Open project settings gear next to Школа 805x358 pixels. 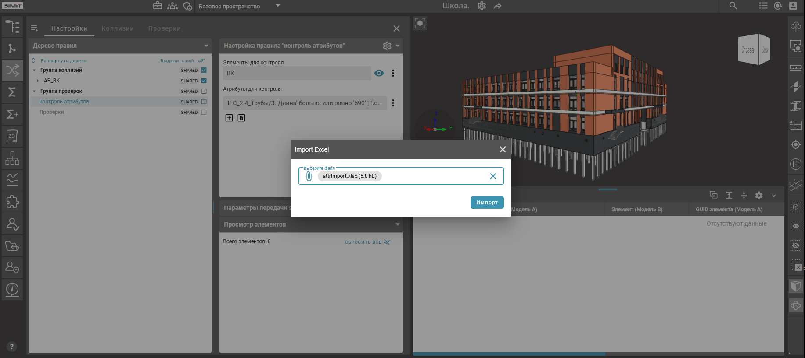482,6
